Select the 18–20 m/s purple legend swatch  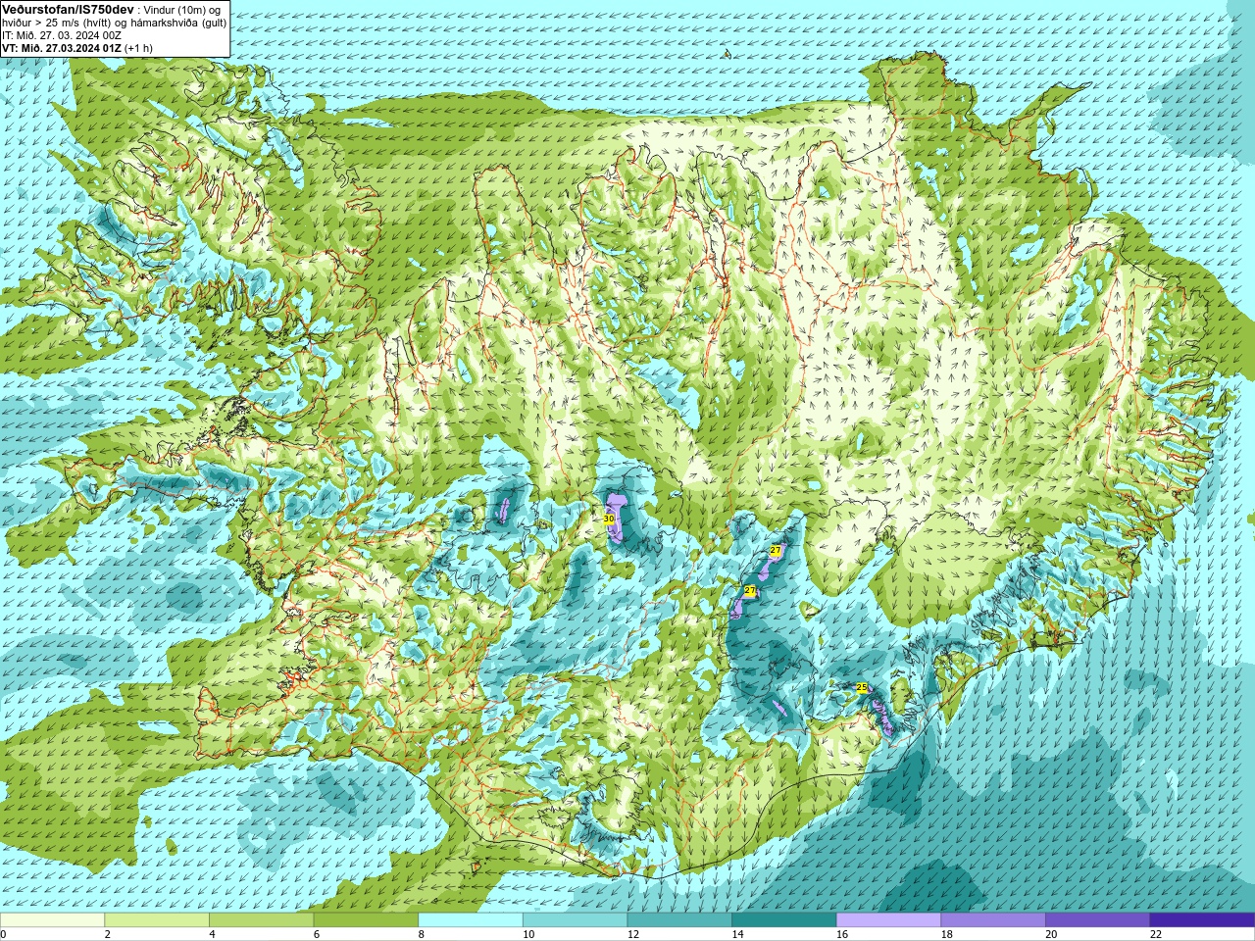pos(993,919)
